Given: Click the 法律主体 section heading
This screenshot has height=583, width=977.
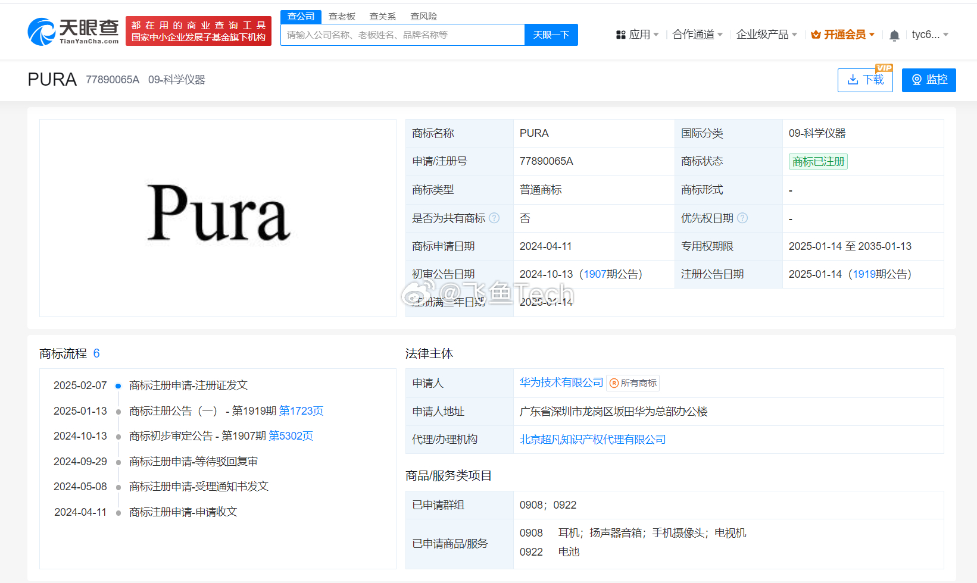Looking at the screenshot, I should pyautogui.click(x=429, y=354).
